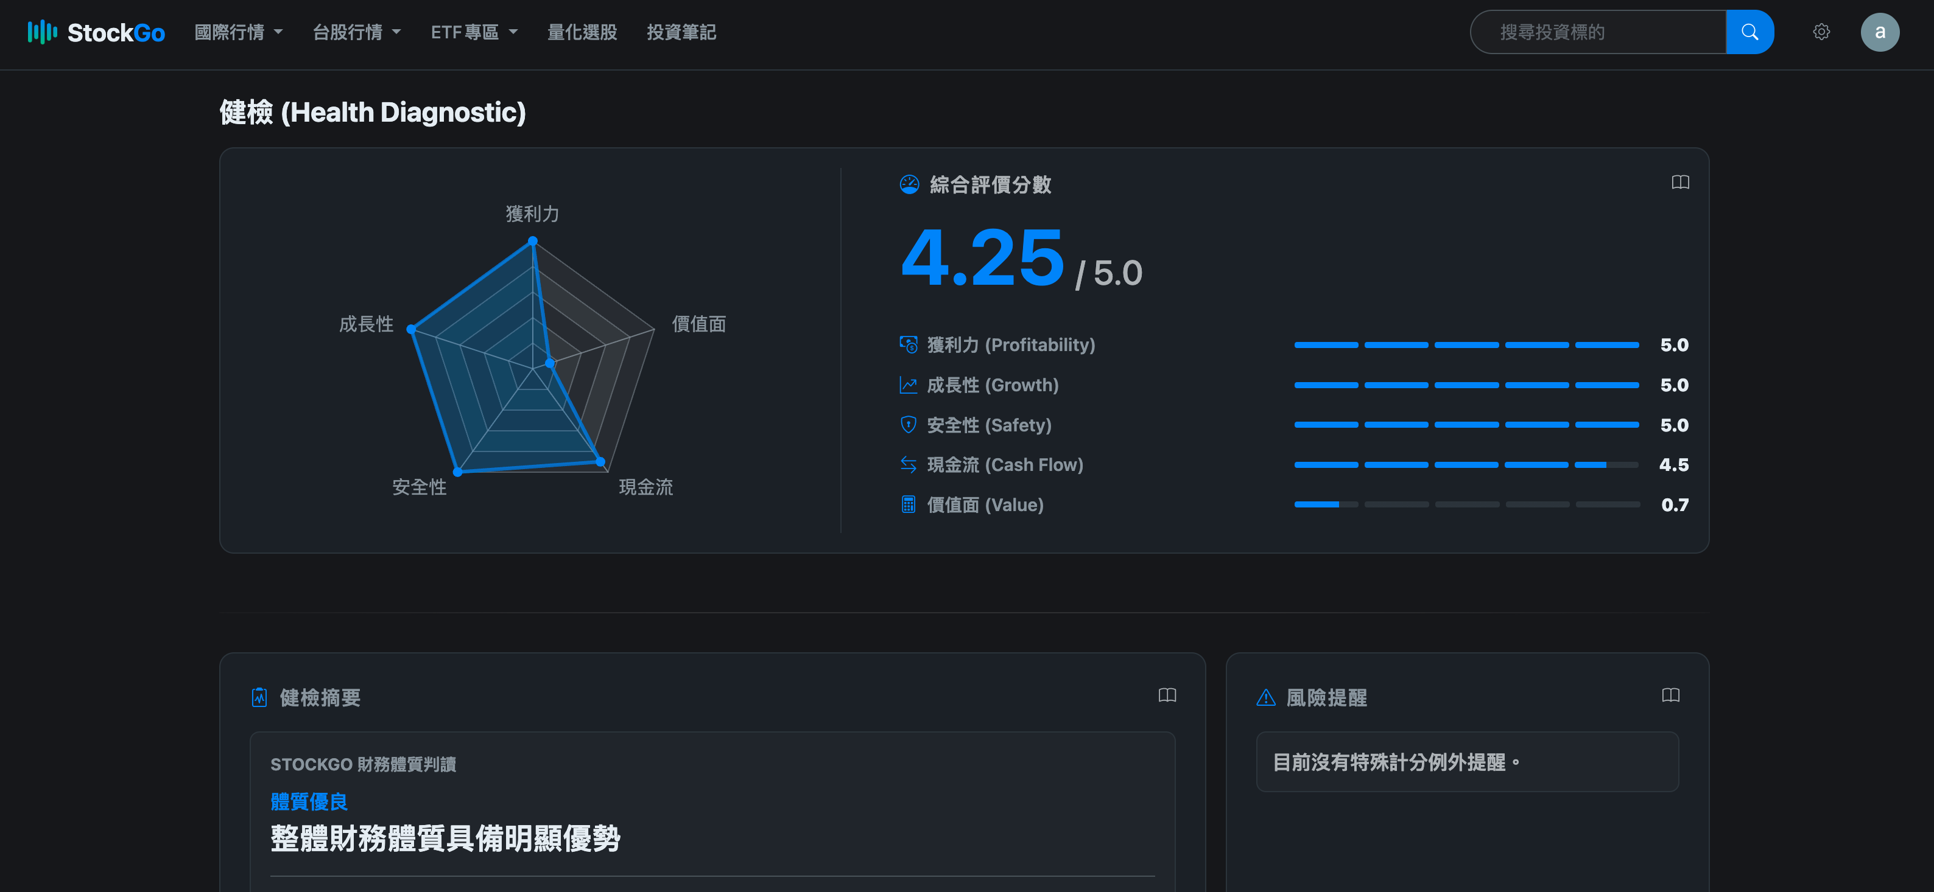Click the 現金流 vertex on radar chart
This screenshot has height=892, width=1934.
(600, 461)
